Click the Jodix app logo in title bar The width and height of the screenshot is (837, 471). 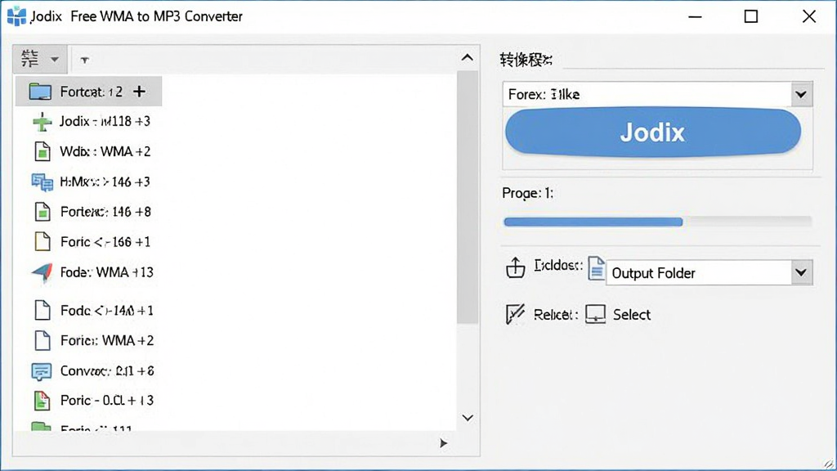[16, 16]
